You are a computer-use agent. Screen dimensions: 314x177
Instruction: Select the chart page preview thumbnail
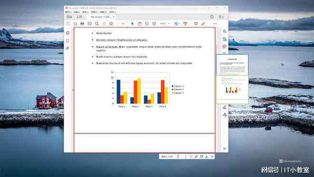click(x=232, y=89)
